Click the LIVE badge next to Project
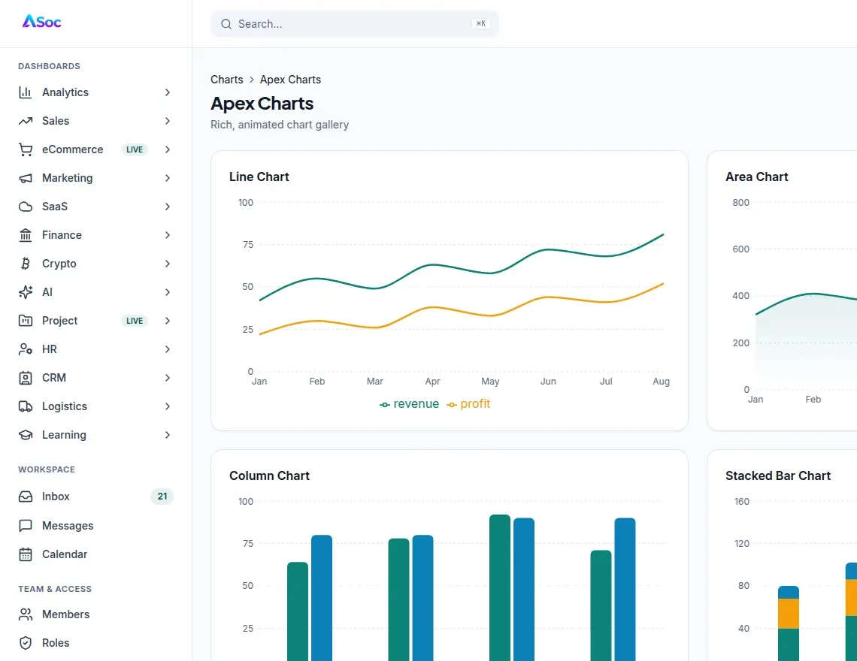Viewport: 857px width, 661px height. pyautogui.click(x=135, y=321)
